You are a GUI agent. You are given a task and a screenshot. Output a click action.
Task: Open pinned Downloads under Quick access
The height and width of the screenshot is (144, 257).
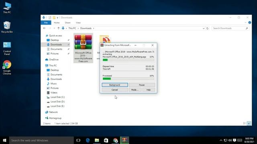(56, 44)
